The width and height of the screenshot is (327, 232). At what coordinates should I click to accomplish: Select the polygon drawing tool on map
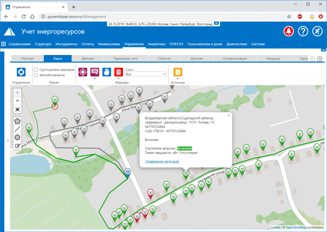18,121
